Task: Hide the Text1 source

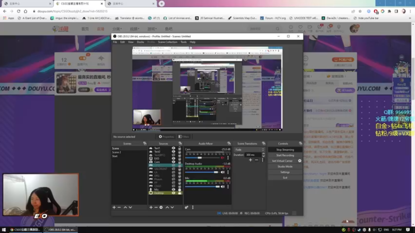Action: click(x=173, y=148)
